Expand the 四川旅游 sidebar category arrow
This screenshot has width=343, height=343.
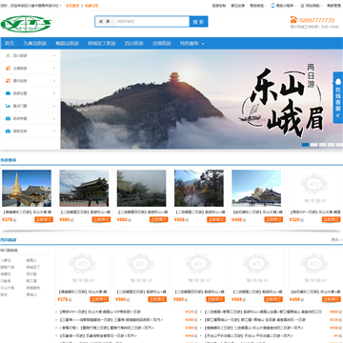tap(54, 55)
